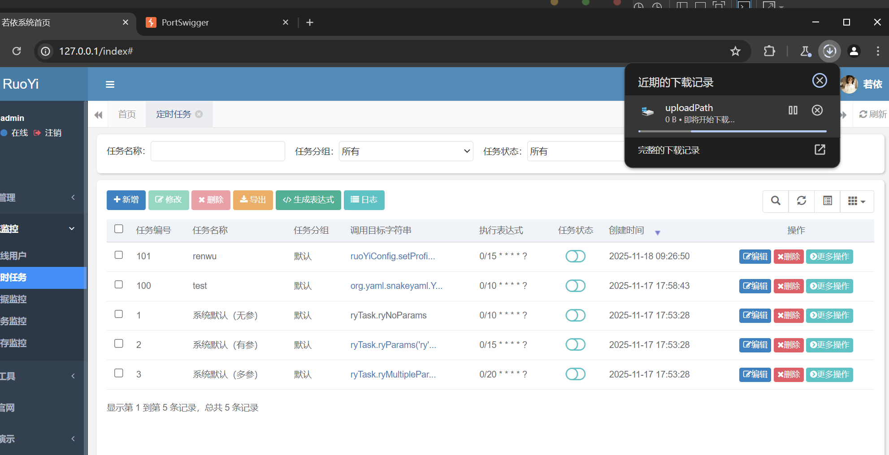
Task: Click the search magnifier icon in table toolbar
Action: (776, 201)
